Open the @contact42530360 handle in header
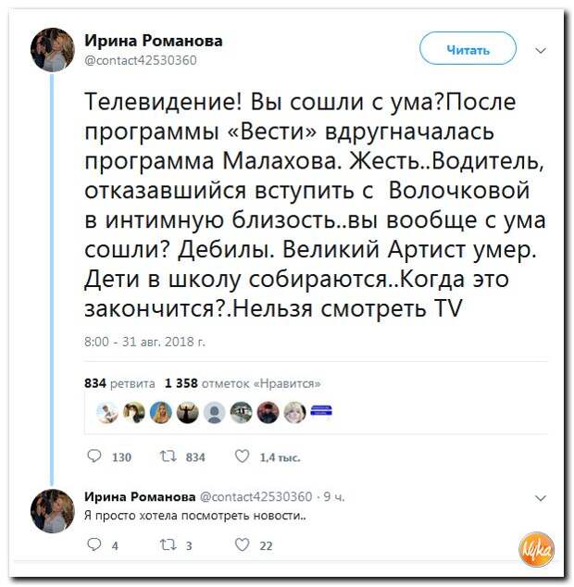This screenshot has width=574, height=587. click(x=141, y=60)
